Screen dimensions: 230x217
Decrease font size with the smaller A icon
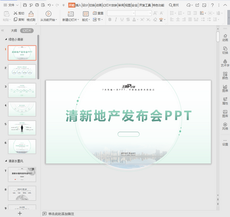[162, 13]
